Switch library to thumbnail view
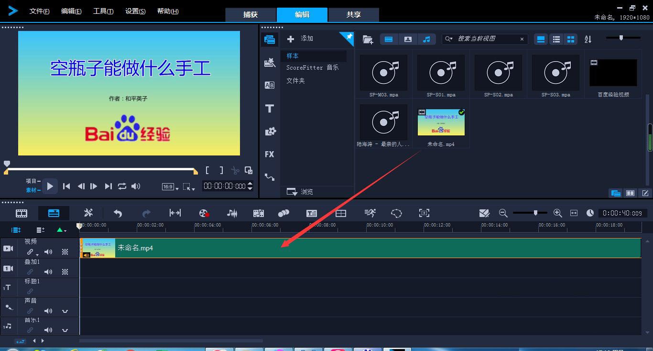 (571, 40)
